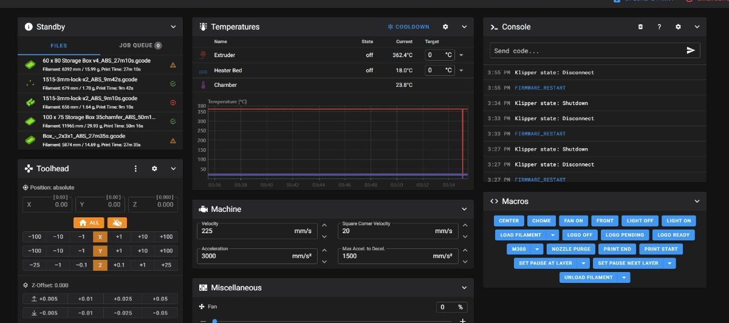
Task: Click warning icon on 60 x 80 Storage Box
Action: (x=173, y=64)
